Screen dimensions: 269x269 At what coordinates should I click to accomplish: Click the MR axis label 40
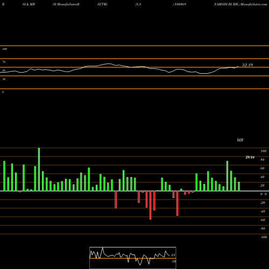(x=263, y=177)
